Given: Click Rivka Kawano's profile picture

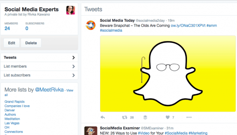Looking at the screenshot, I should click(71, 10).
